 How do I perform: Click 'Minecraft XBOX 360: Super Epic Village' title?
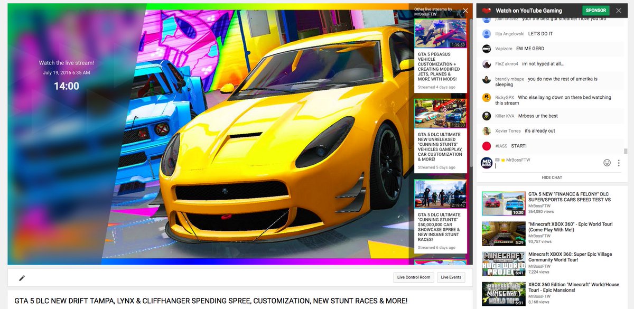(x=570, y=257)
